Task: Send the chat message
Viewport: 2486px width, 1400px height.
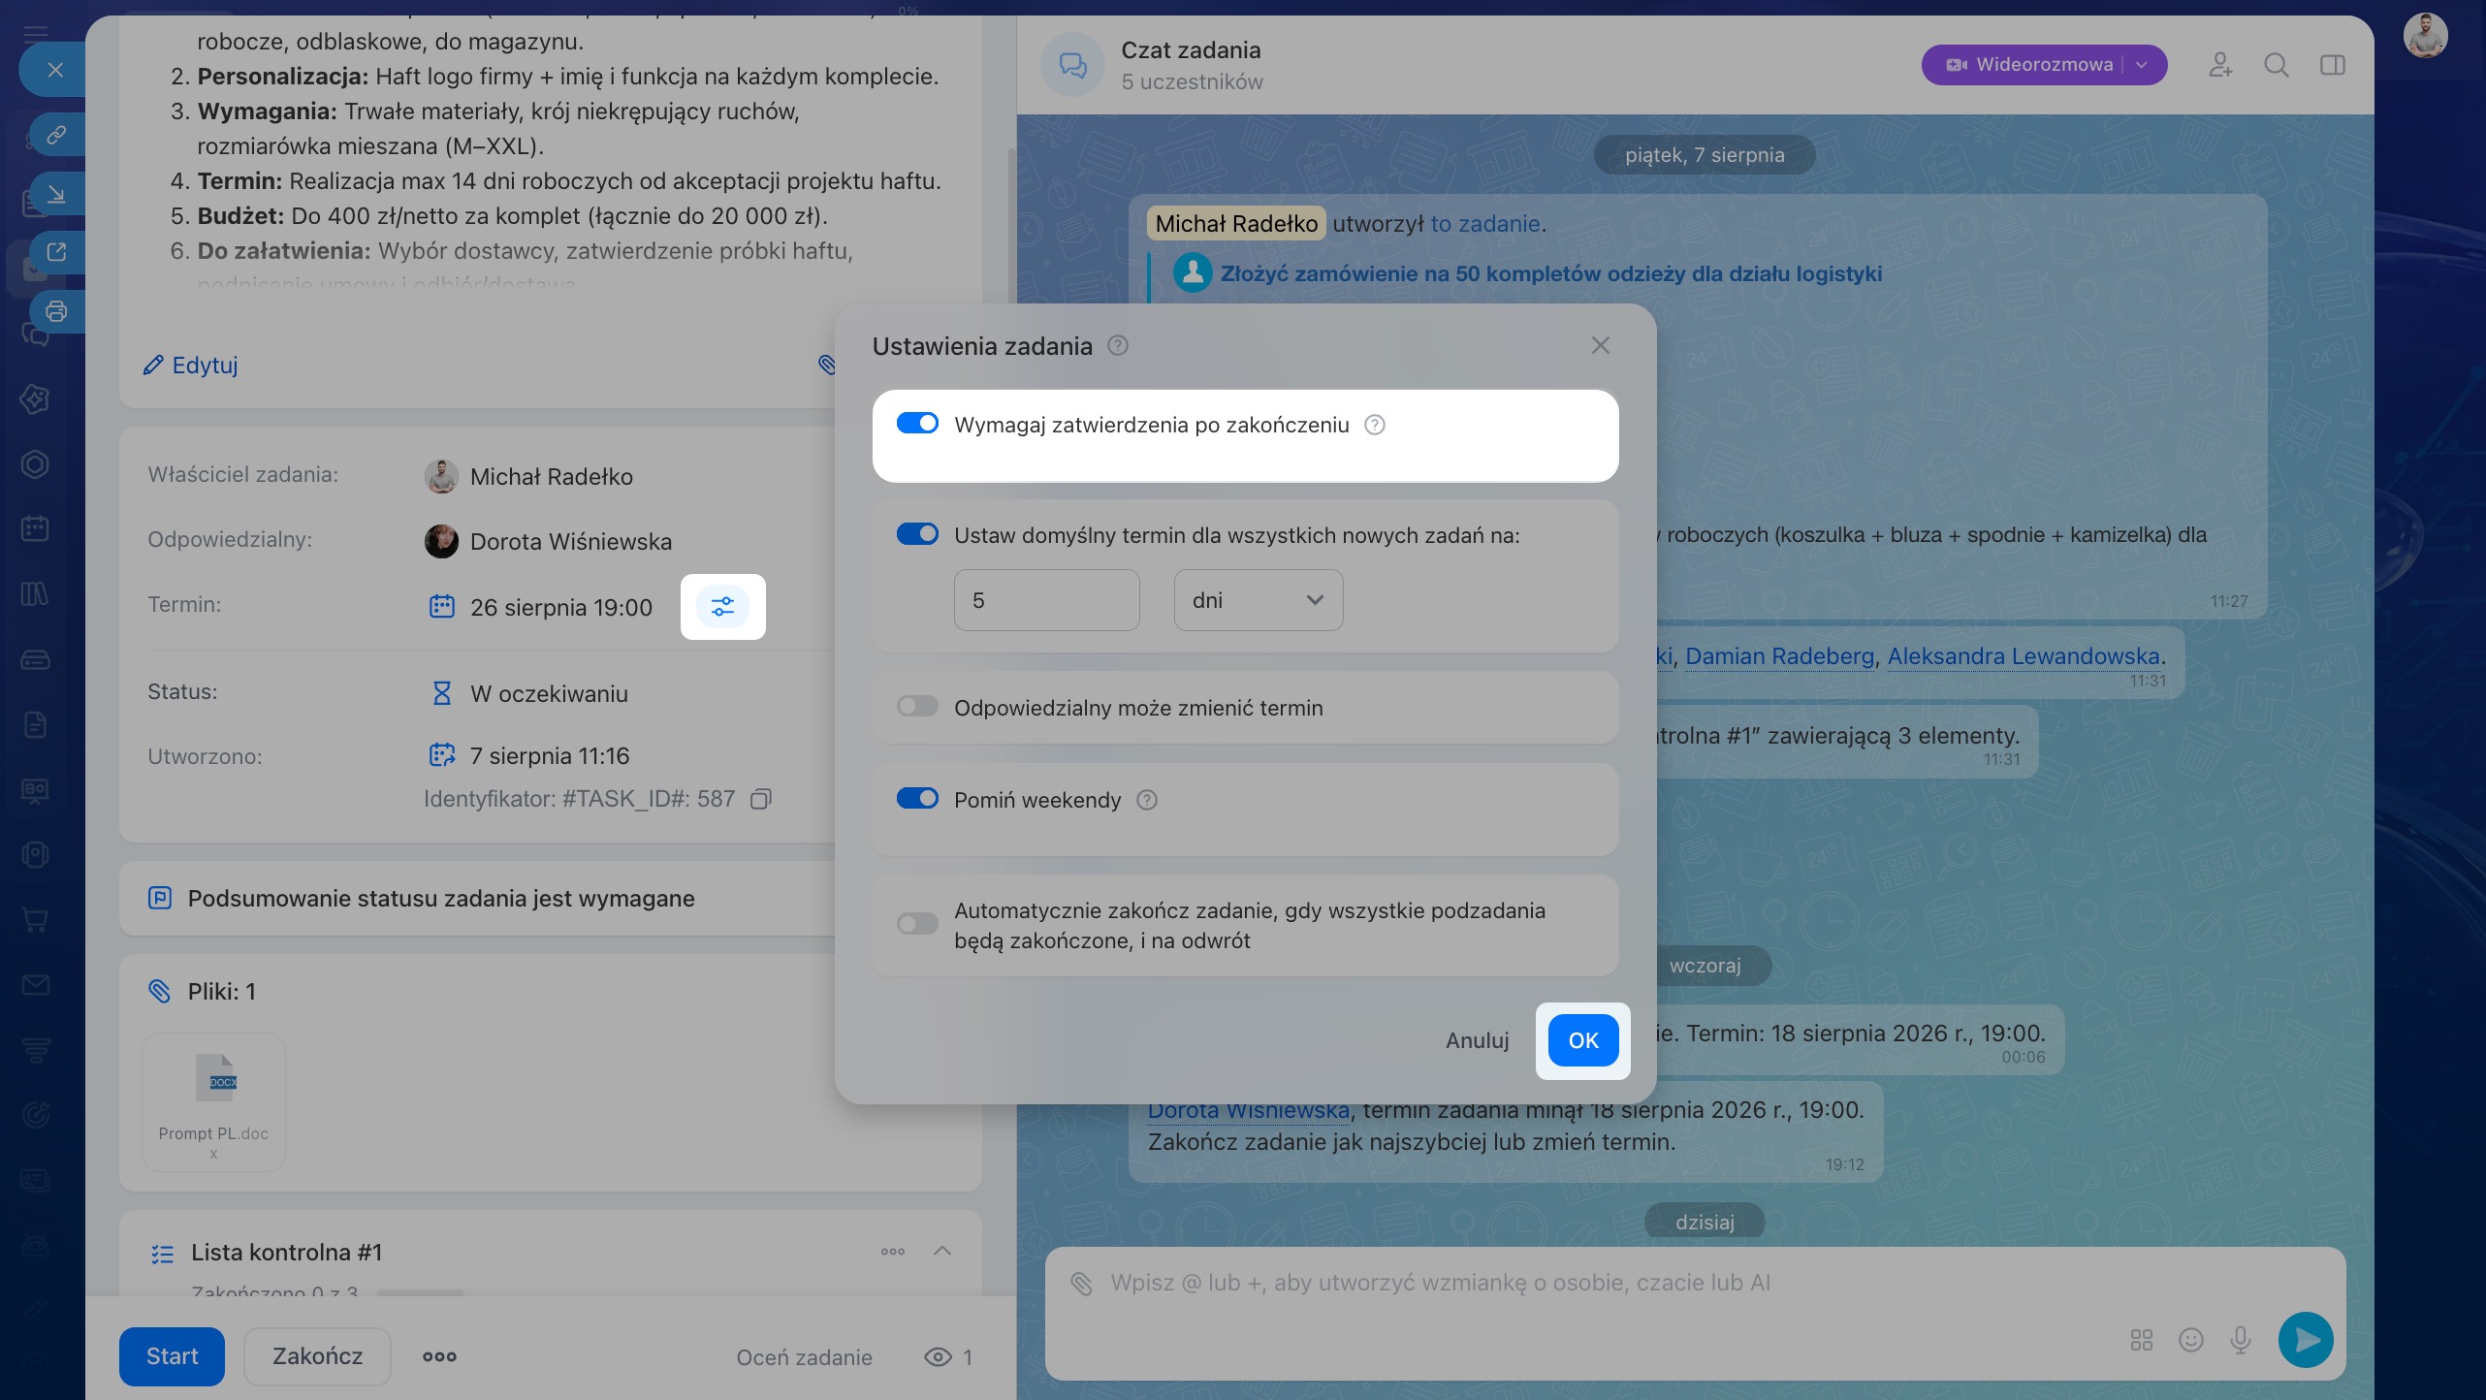Action: click(x=2306, y=1340)
